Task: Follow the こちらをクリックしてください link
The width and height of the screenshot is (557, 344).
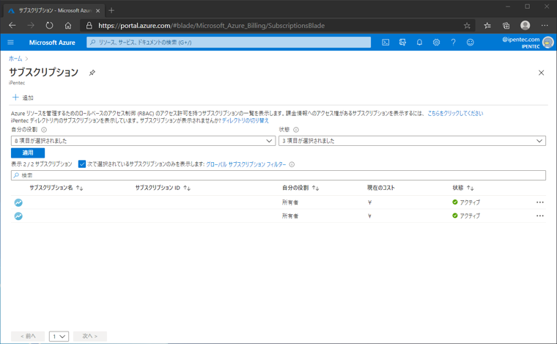Action: coord(455,114)
